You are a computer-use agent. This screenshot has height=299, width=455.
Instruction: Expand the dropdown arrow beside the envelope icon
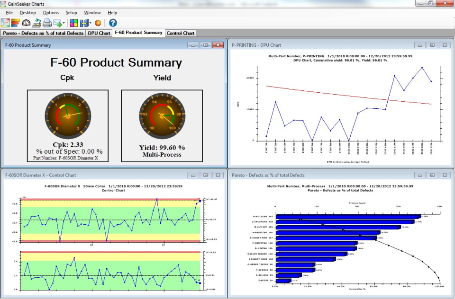coord(64,23)
